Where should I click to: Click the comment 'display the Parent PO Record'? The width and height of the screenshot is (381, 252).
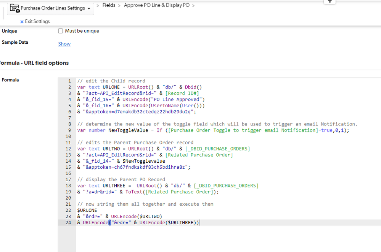(121, 180)
